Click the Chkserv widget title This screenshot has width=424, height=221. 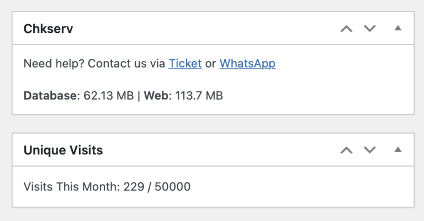click(x=48, y=29)
